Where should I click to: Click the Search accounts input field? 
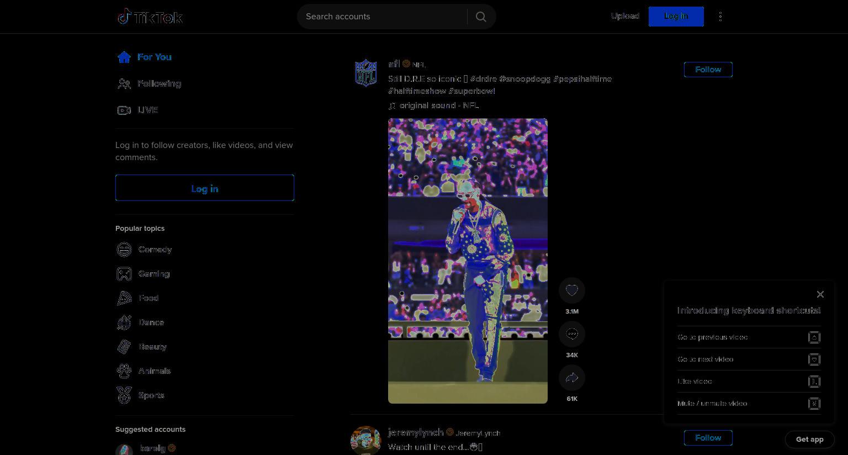coord(384,17)
